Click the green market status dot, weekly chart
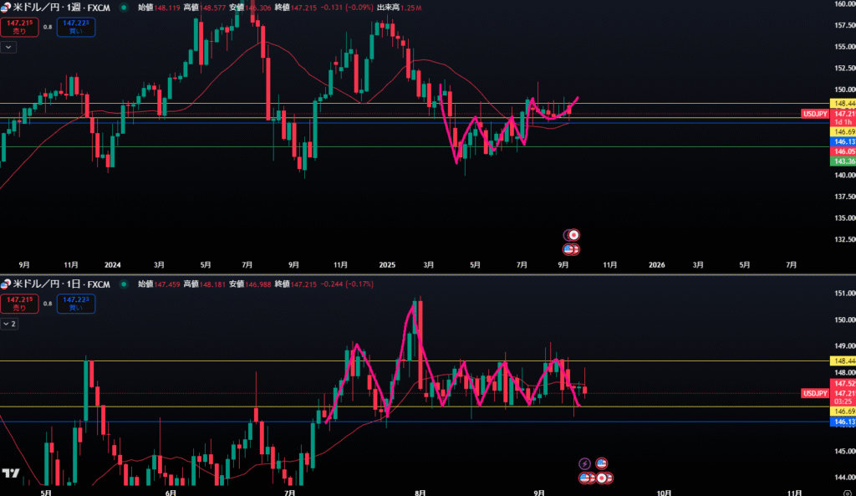This screenshot has width=856, height=496. click(x=124, y=8)
